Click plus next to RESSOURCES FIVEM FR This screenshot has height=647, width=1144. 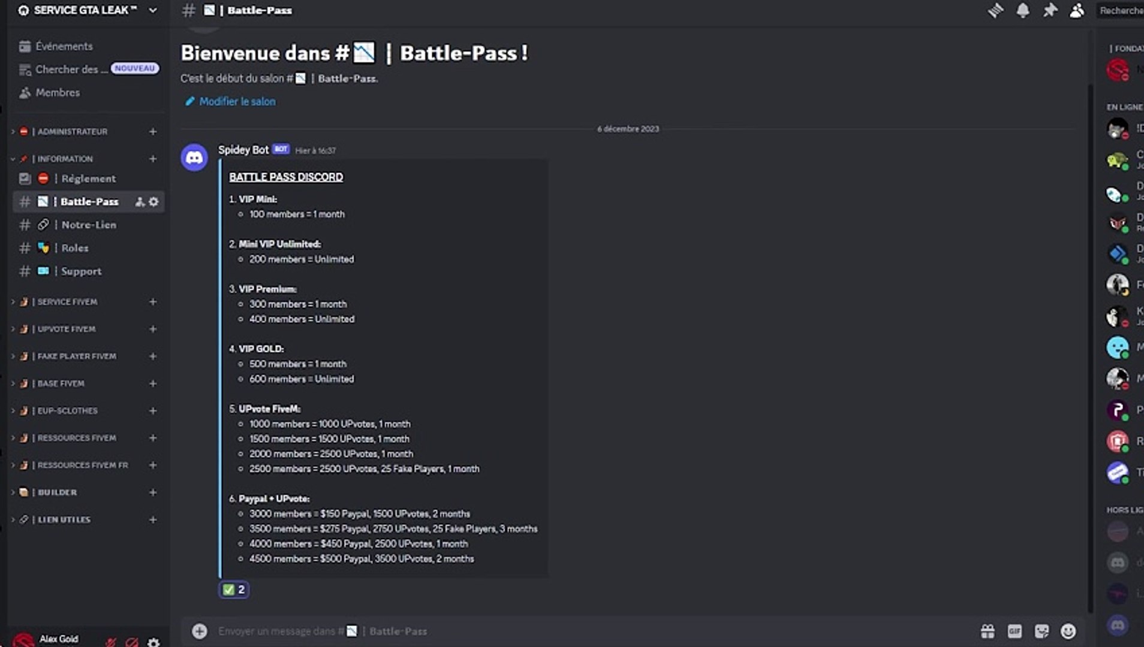coord(153,465)
